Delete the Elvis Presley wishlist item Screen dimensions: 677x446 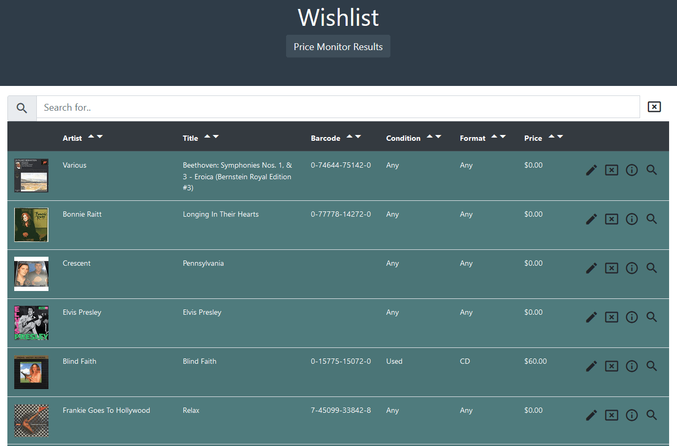coord(611,317)
